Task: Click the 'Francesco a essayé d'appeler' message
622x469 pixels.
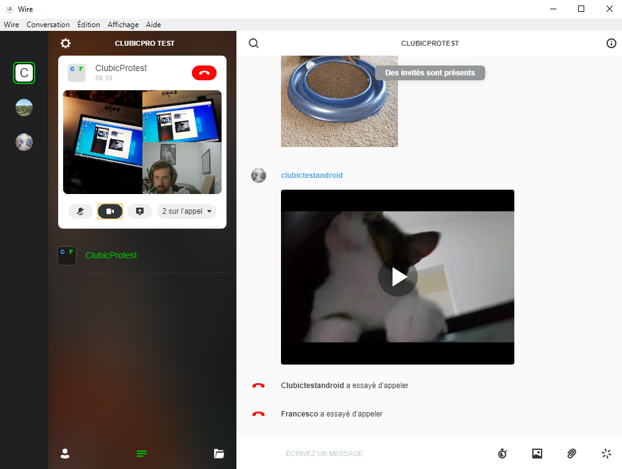Action: 332,414
